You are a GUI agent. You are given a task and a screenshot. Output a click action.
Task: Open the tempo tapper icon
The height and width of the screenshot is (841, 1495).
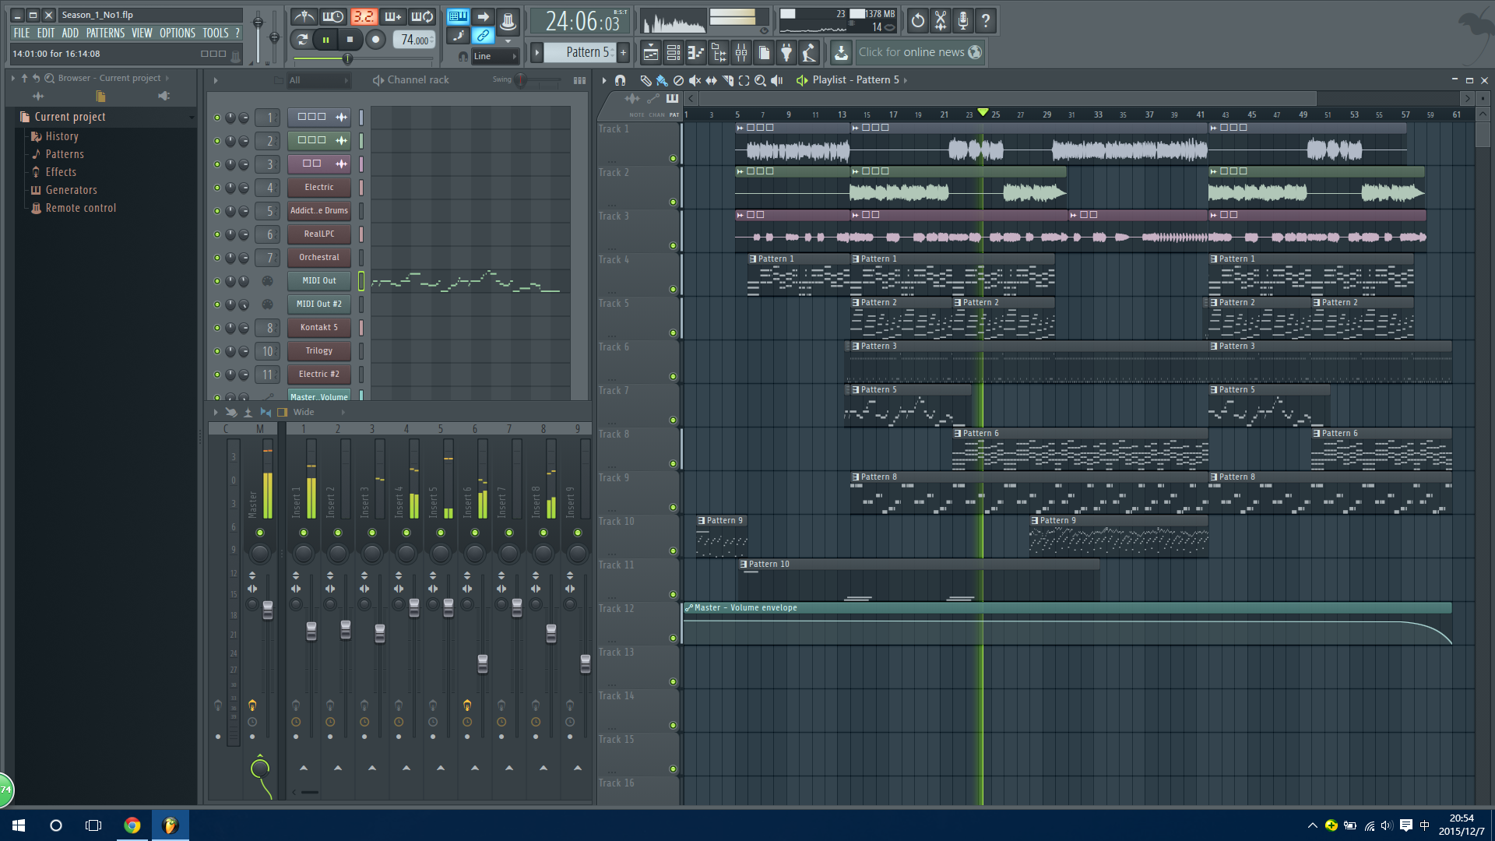coord(810,53)
